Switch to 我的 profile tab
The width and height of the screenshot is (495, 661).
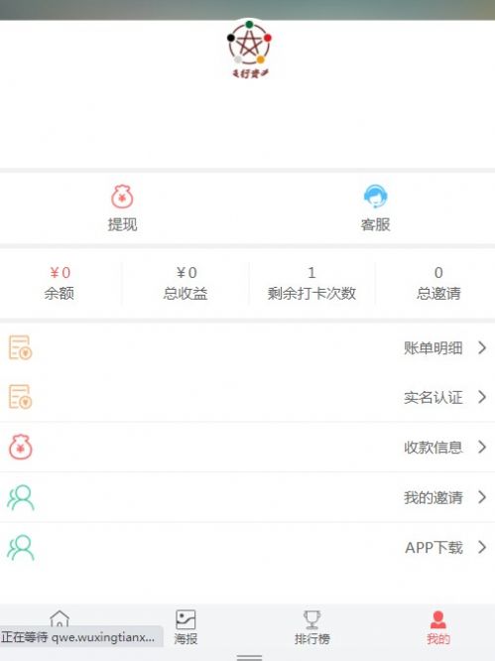438,627
